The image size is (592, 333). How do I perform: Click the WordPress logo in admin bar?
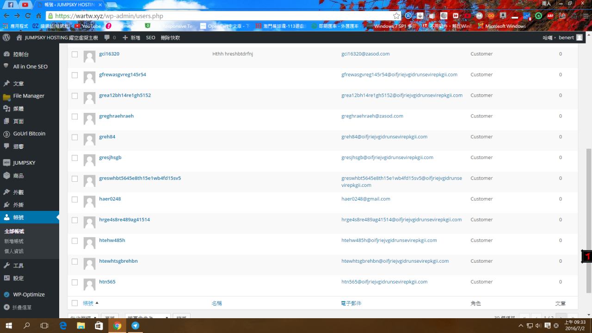(x=6, y=37)
